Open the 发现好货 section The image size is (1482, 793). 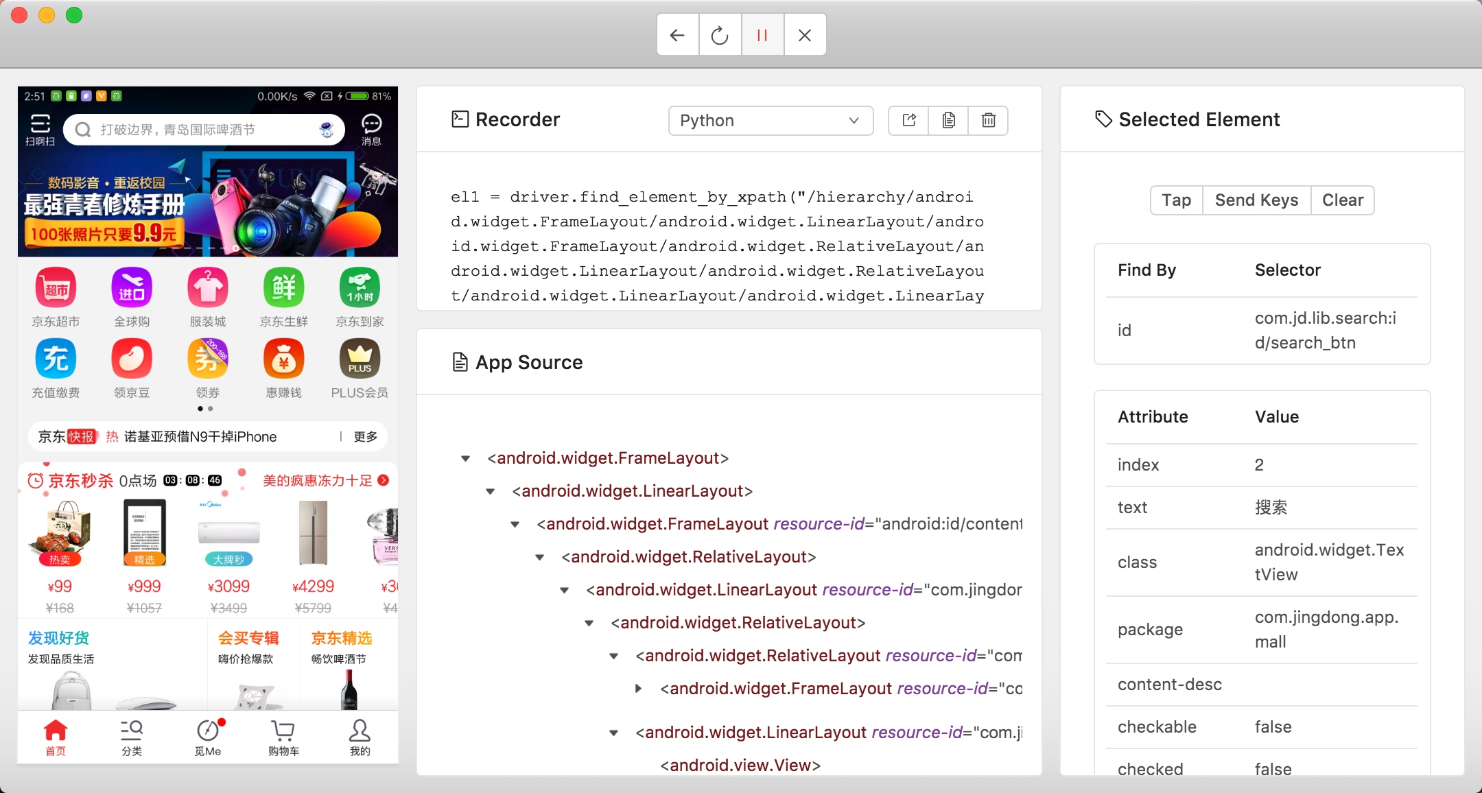point(113,665)
